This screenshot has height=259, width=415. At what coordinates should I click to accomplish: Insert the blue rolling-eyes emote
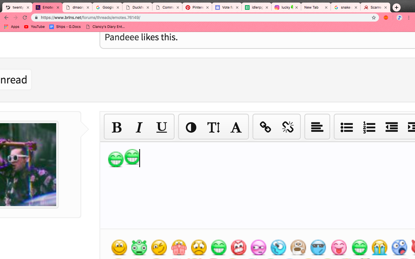click(278, 247)
